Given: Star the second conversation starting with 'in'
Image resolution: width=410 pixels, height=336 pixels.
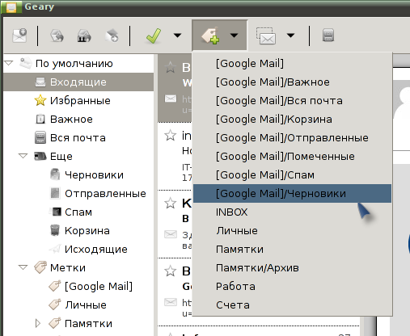Looking at the screenshot, I should tap(171, 135).
